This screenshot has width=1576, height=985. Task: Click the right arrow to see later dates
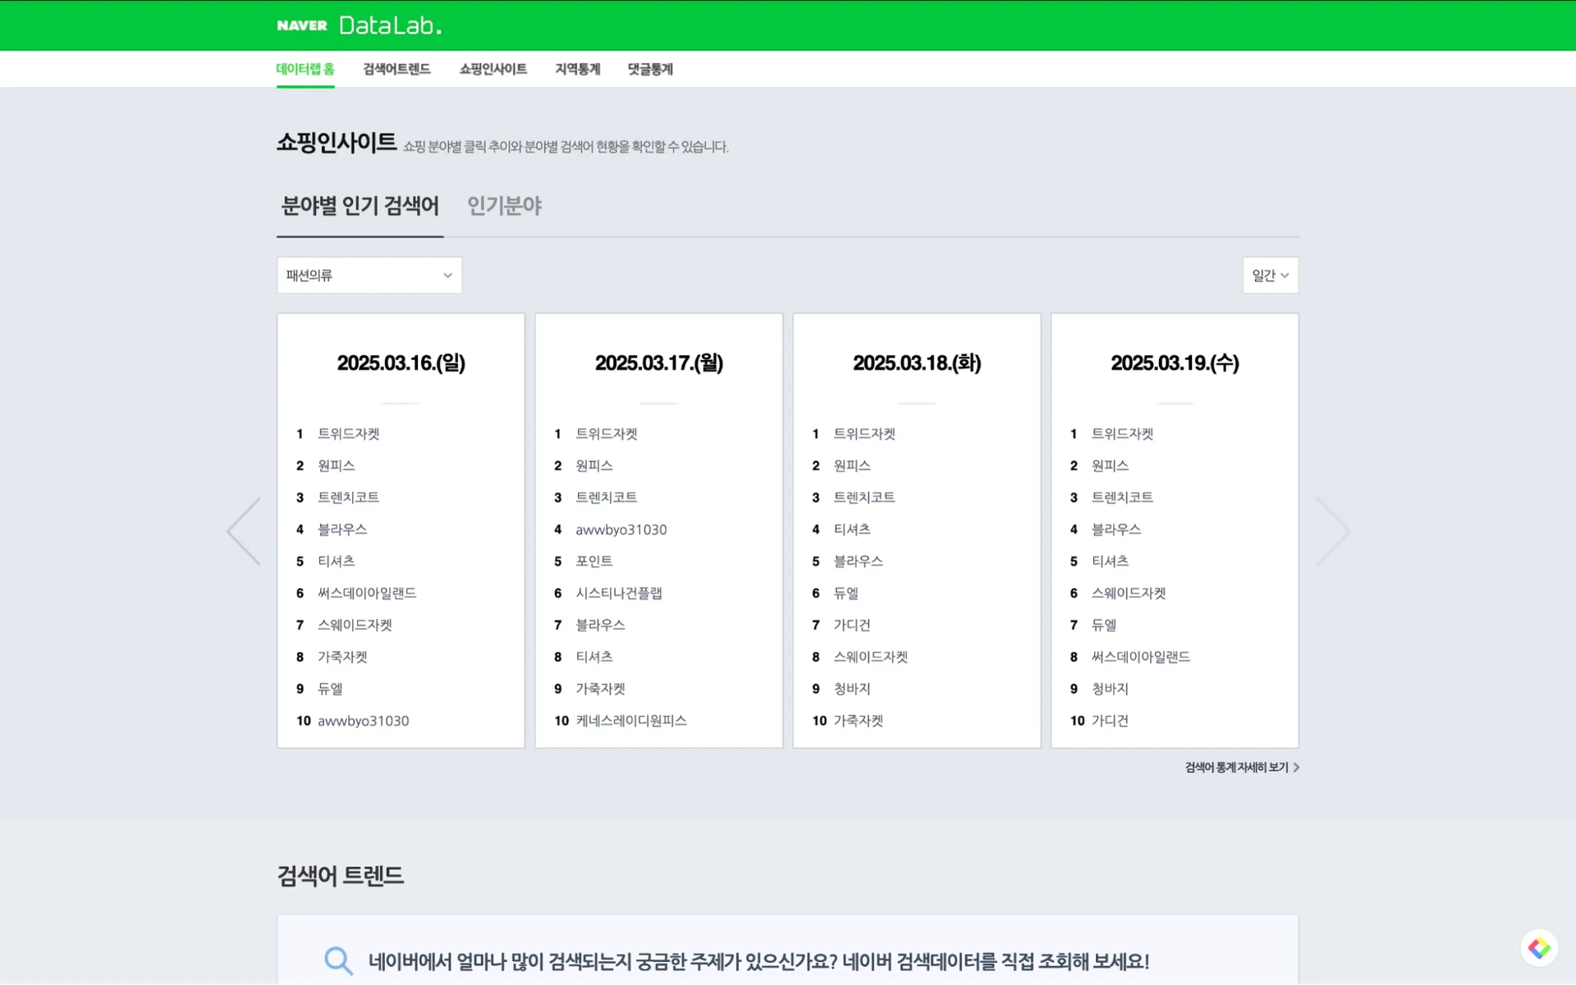pos(1332,531)
